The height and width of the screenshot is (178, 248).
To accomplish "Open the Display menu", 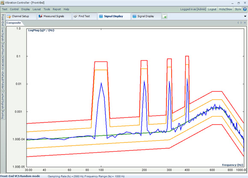I will click(x=26, y=9).
